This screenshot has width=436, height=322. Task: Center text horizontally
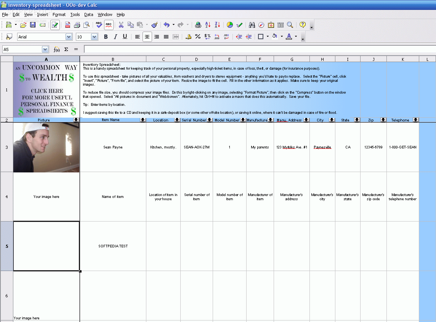pos(147,37)
